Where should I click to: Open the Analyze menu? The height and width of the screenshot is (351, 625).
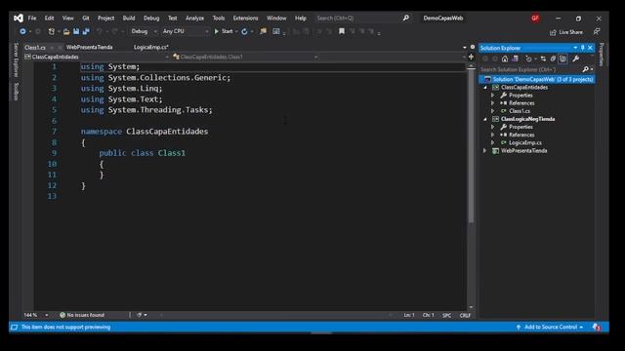(x=194, y=18)
